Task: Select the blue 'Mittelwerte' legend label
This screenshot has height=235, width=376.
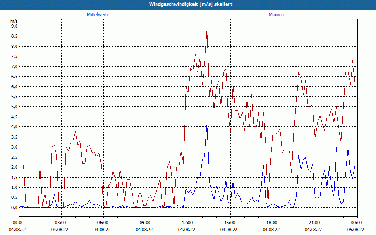Action: [x=98, y=15]
